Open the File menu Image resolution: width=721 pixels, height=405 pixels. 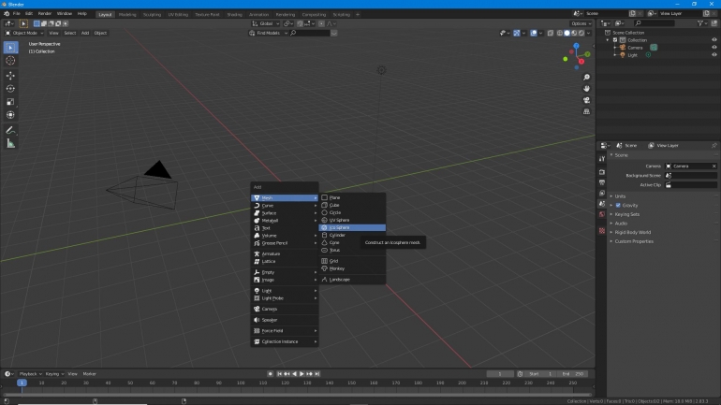pyautogui.click(x=17, y=14)
